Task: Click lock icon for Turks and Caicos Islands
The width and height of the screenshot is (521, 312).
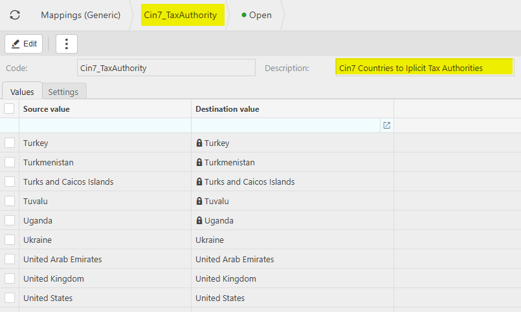Action: pos(199,182)
